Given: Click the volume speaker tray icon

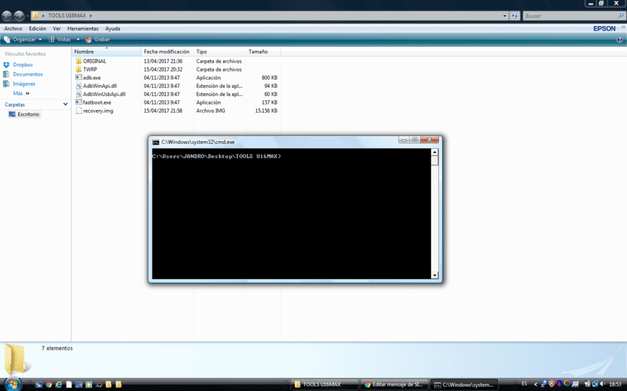Looking at the screenshot, I should [x=603, y=384].
